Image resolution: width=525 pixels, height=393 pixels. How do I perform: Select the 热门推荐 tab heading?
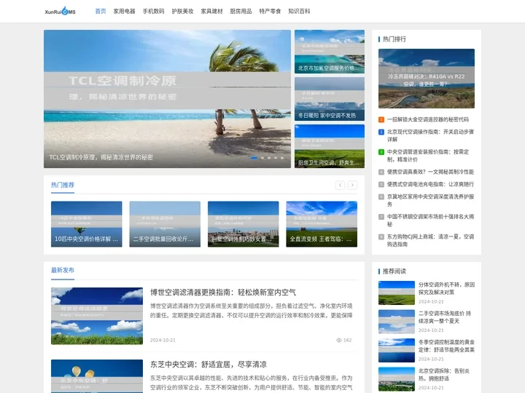(63, 185)
